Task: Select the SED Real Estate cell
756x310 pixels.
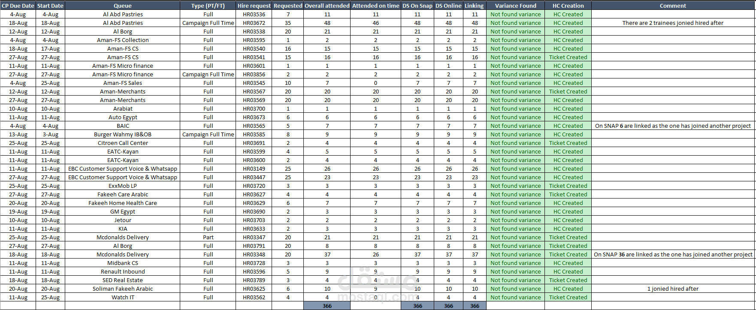Action: point(123,280)
